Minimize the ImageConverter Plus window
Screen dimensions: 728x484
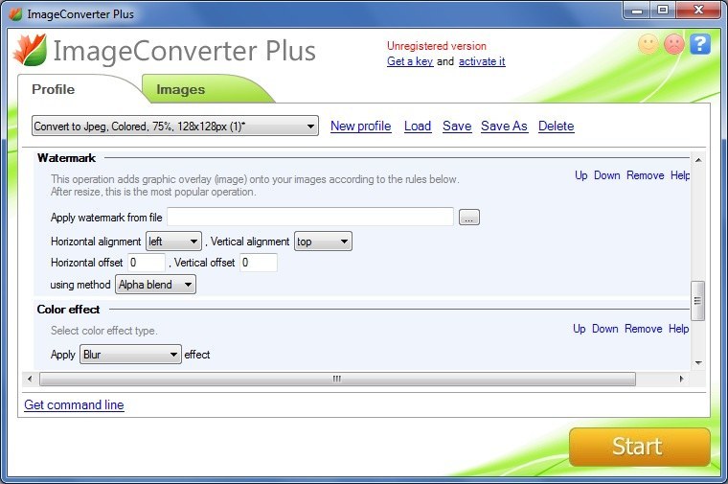pyautogui.click(x=637, y=11)
